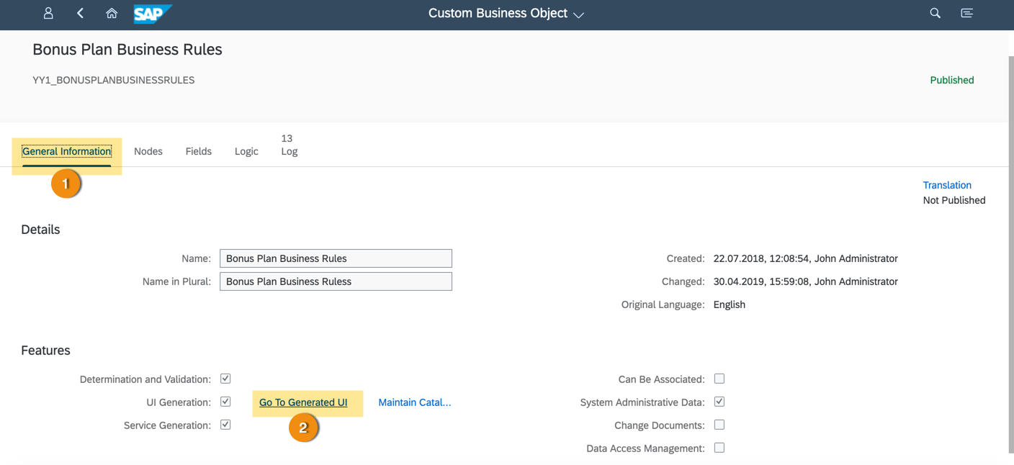Toggle the Service Generation checkbox
This screenshot has height=465, width=1014.
point(225,425)
